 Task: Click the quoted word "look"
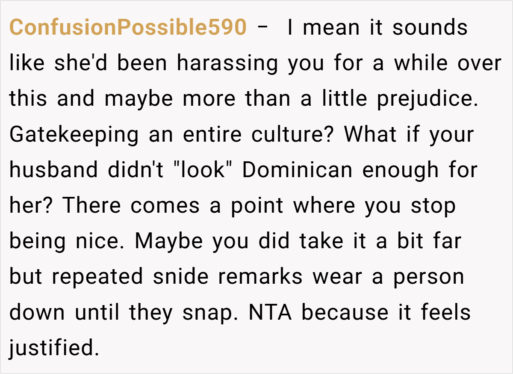click(x=203, y=170)
